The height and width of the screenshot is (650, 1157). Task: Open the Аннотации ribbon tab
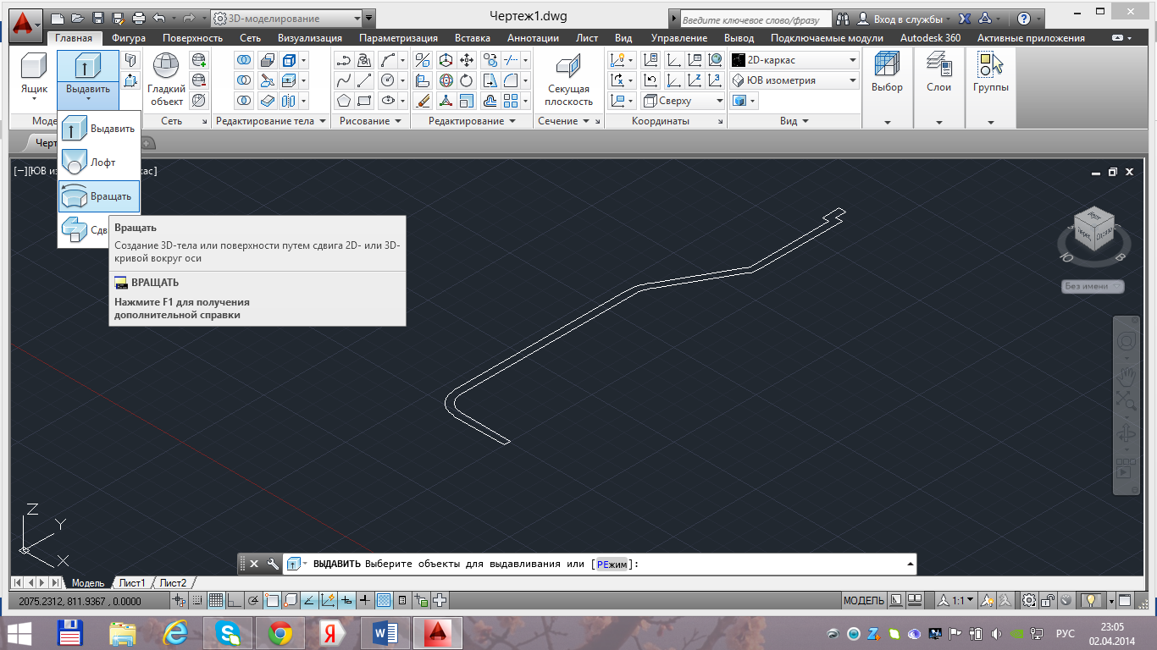[x=533, y=38]
